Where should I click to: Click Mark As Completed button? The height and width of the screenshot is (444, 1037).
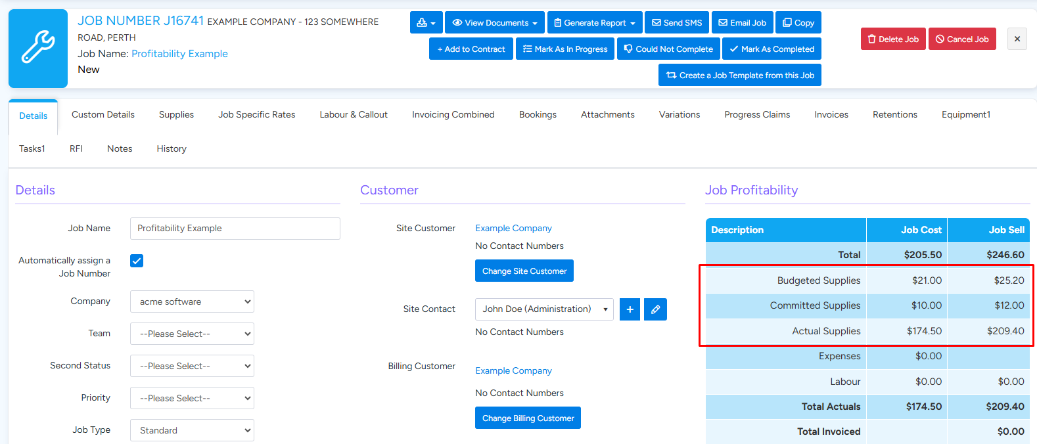(772, 49)
